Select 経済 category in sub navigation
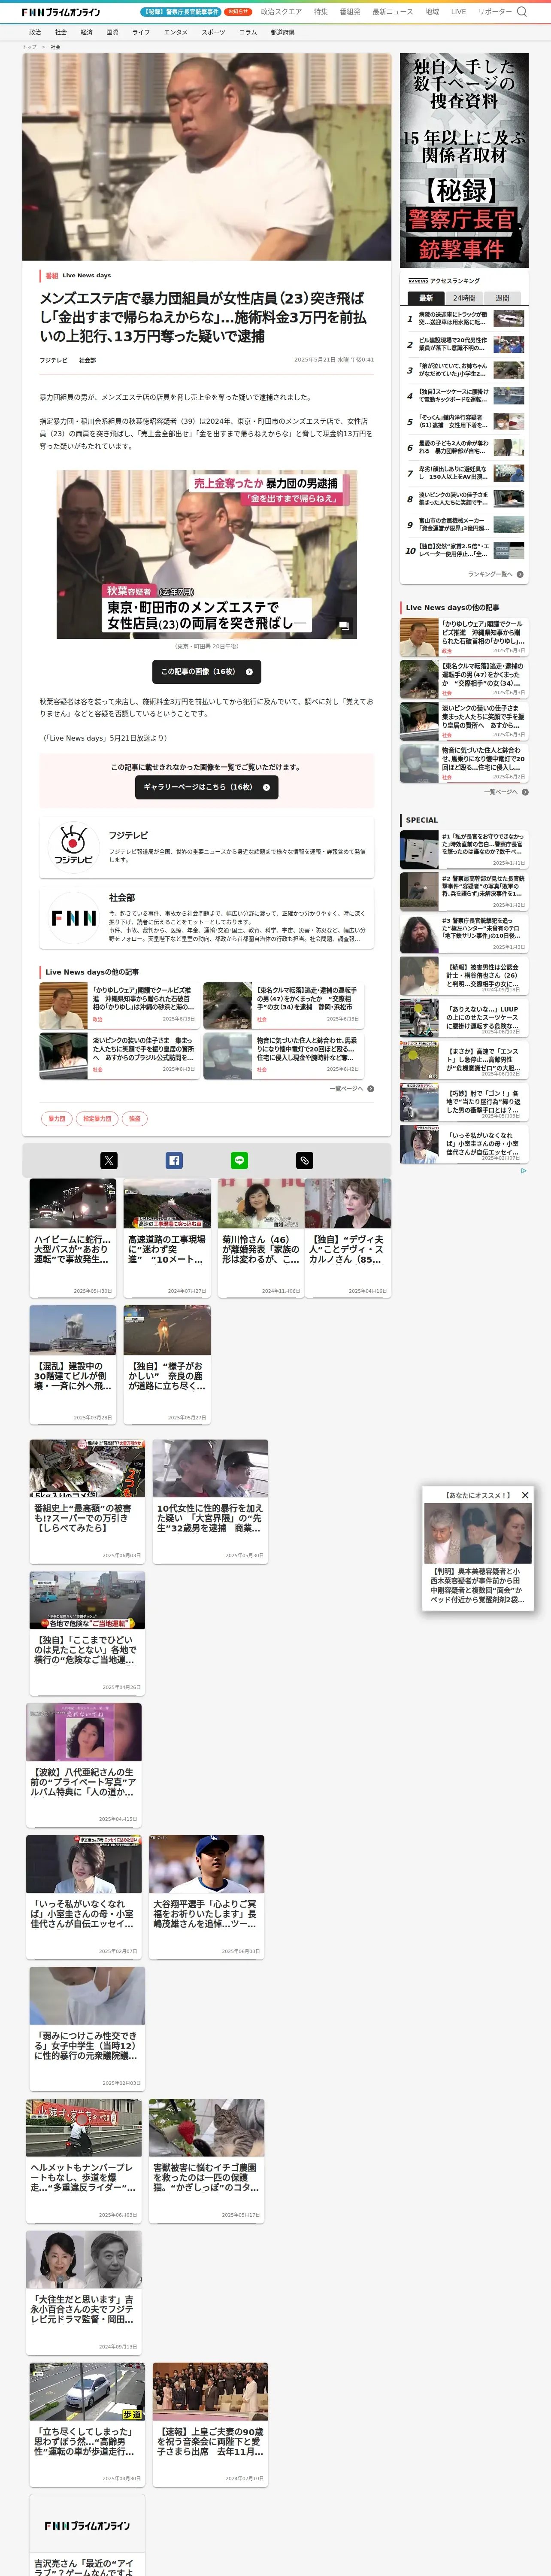This screenshot has height=2576, width=551. pyautogui.click(x=87, y=32)
